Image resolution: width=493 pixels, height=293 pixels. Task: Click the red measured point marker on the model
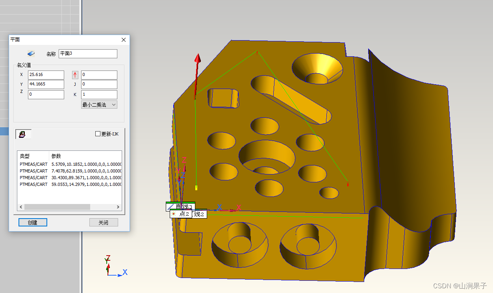pos(347,184)
